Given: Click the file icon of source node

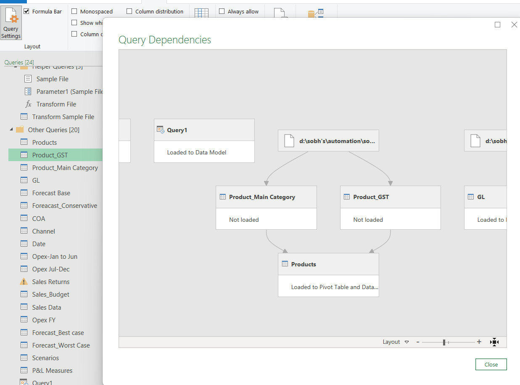Looking at the screenshot, I should point(289,141).
